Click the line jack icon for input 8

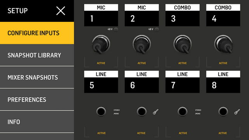(x=223, y=112)
